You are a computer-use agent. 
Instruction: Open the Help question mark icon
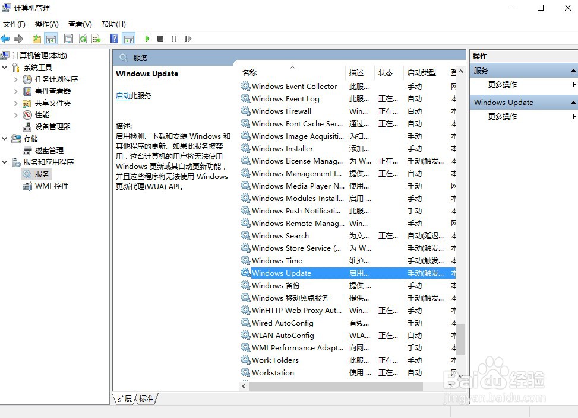coord(114,39)
